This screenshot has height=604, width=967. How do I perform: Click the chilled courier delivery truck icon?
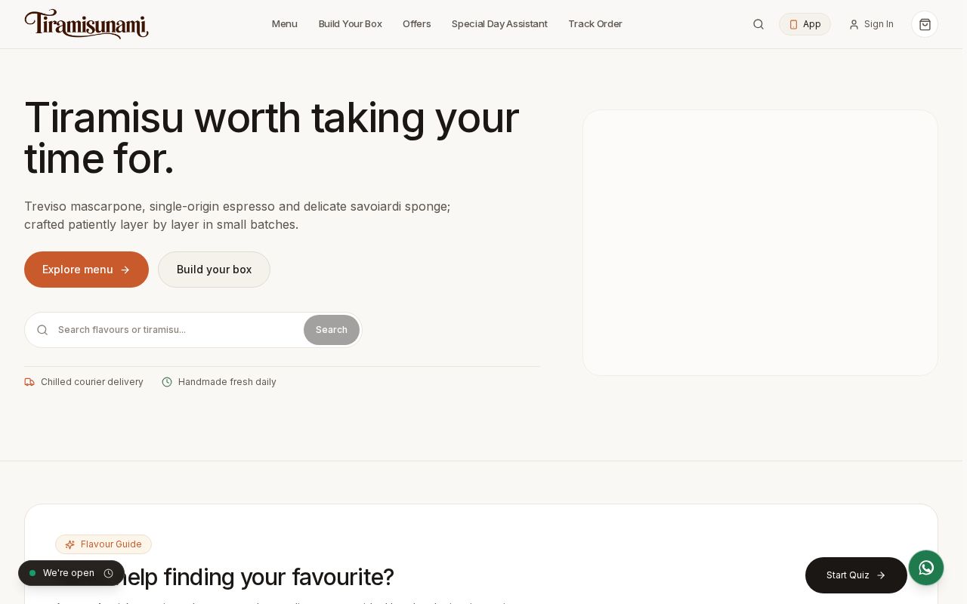tap(29, 382)
